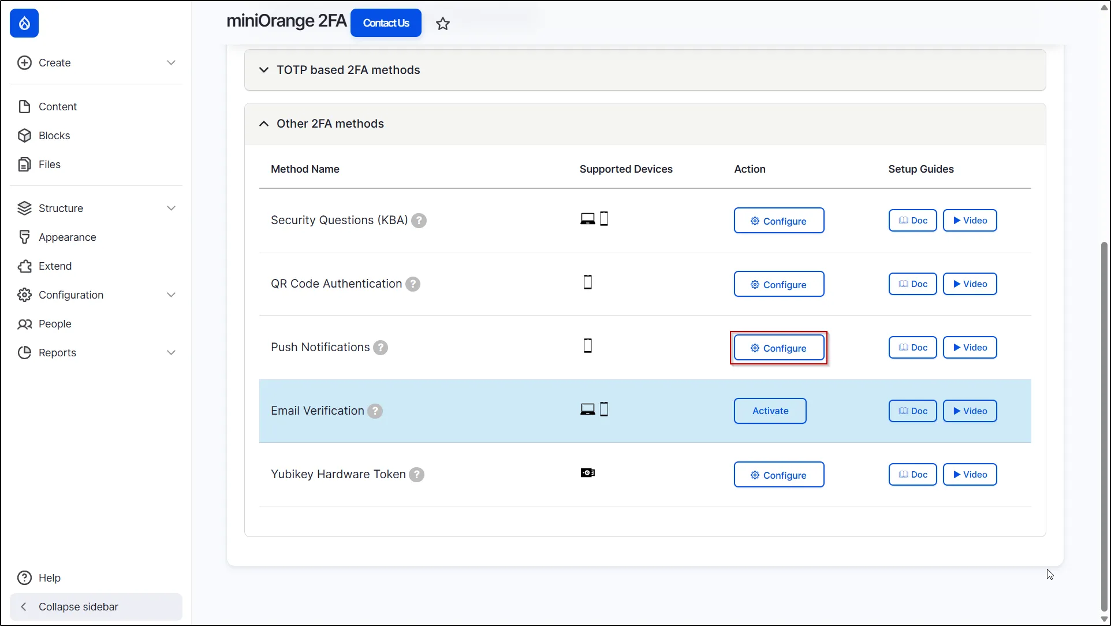Screen dimensions: 1111x626
Task: Click the Blocks cube icon in sidebar
Action: tap(24, 136)
